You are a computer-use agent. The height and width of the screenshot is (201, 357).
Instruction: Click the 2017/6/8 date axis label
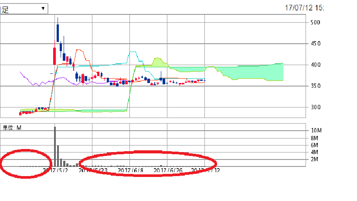(x=130, y=170)
